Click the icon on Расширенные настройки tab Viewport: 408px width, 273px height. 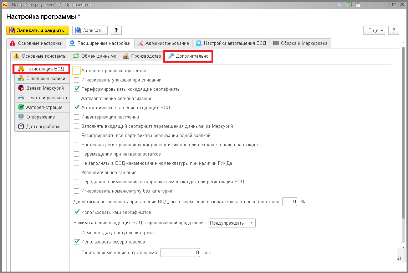click(x=72, y=43)
